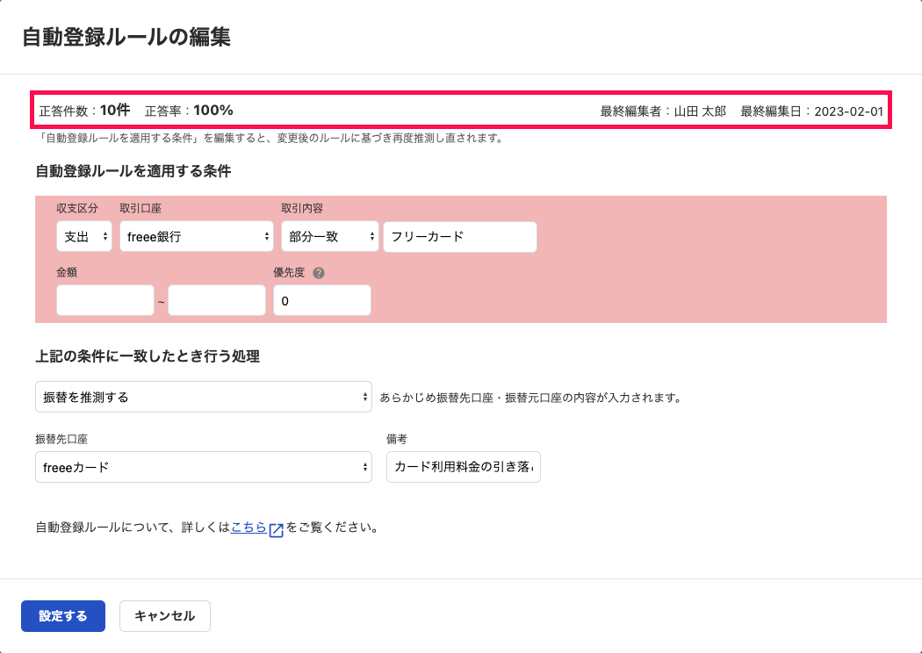
Task: Open the 収支区分 dropdown showing 支出
Action: tap(84, 236)
